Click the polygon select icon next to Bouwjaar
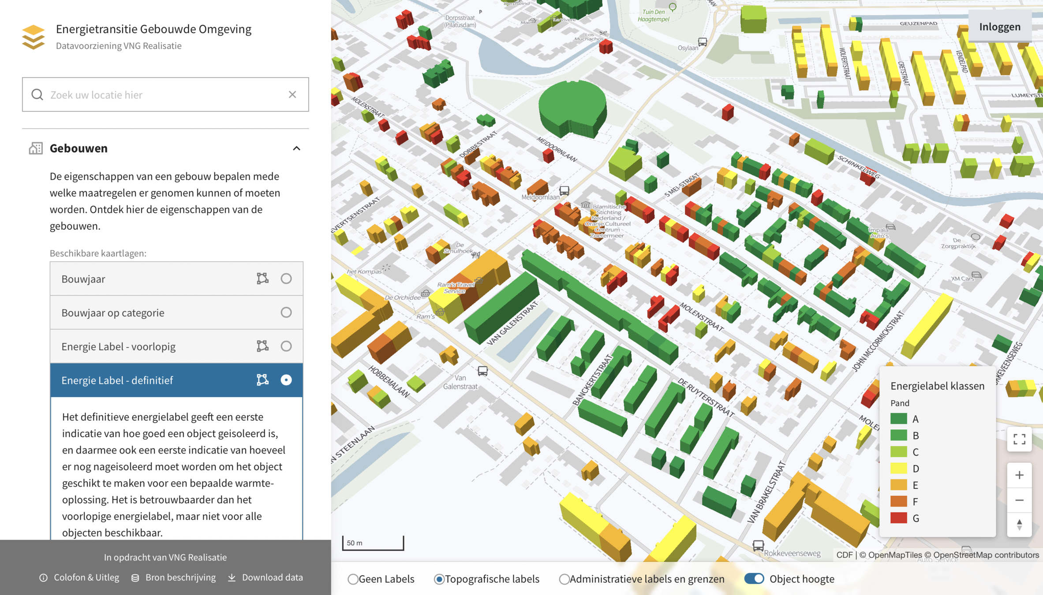The width and height of the screenshot is (1043, 595). point(262,279)
